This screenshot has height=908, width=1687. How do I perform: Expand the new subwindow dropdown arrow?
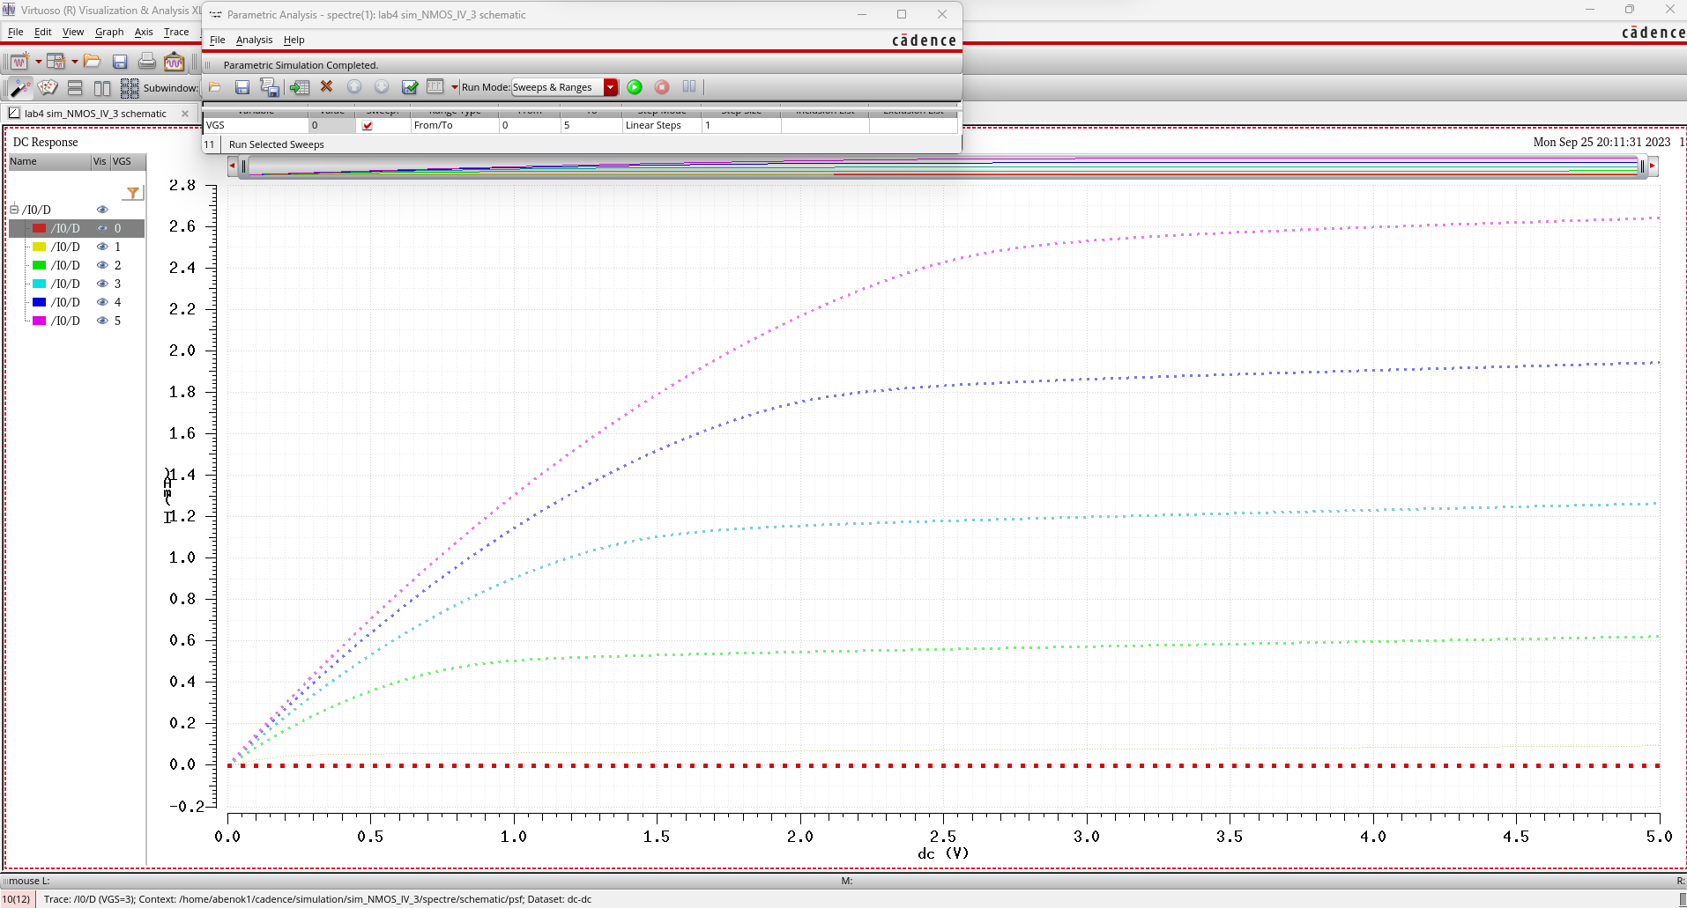pyautogui.click(x=74, y=62)
